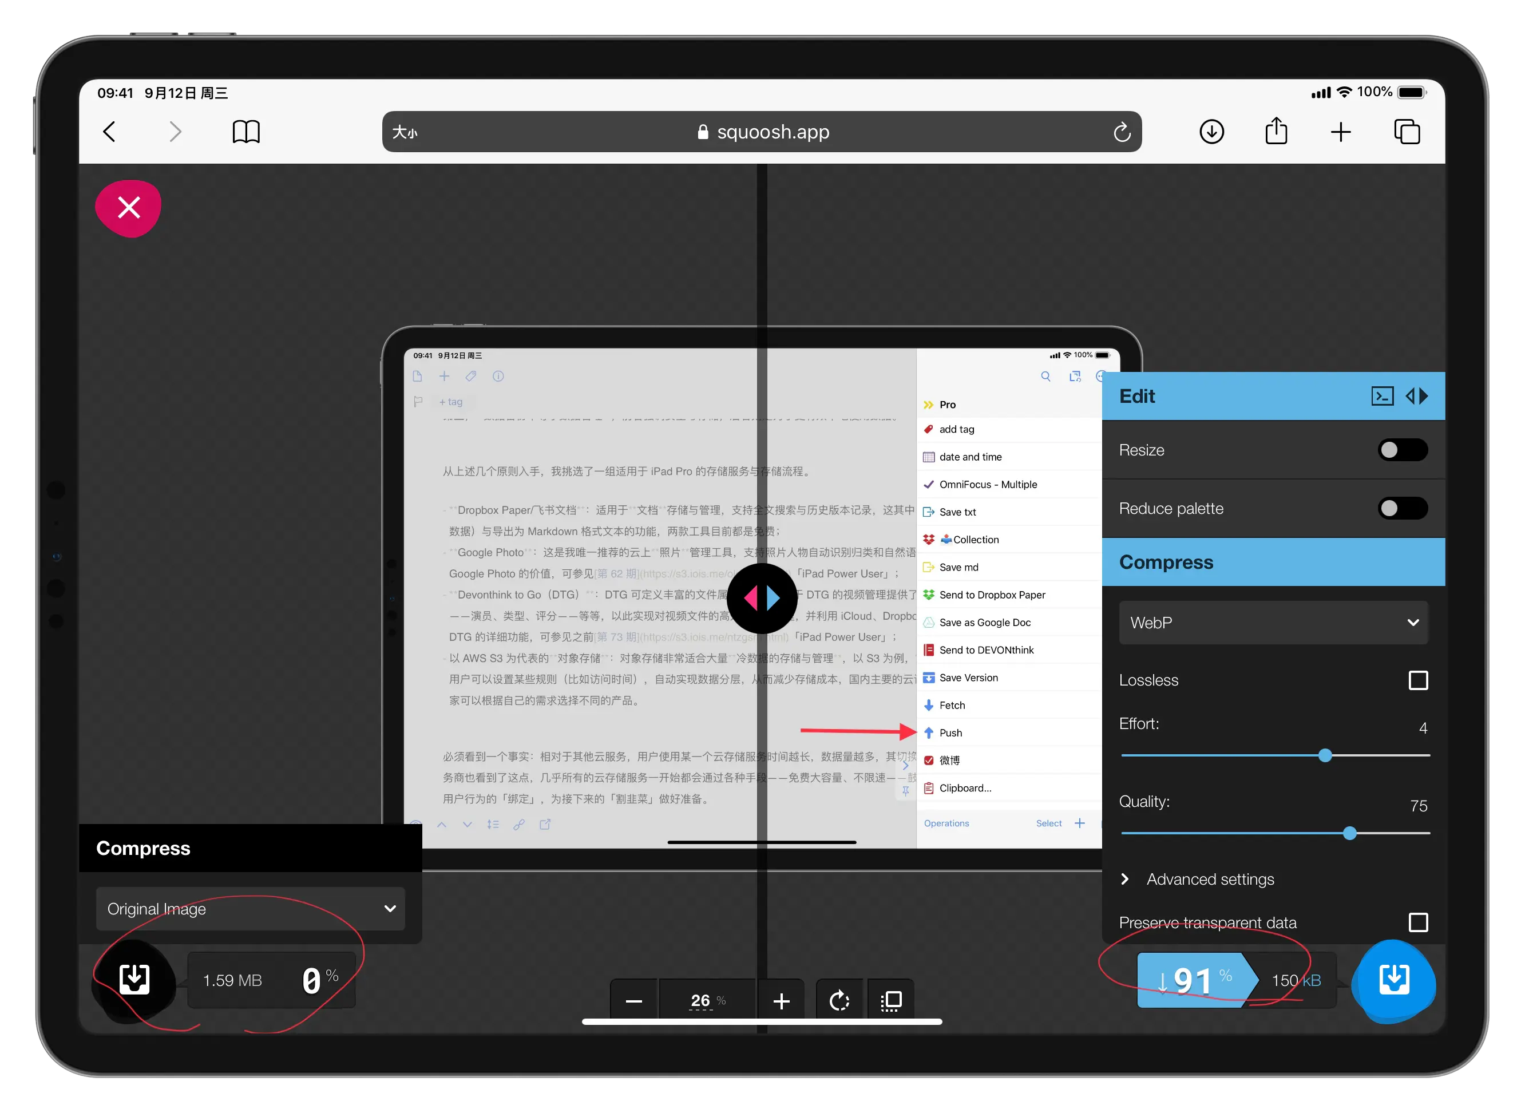Viewport: 1525px width, 1113px height.
Task: Zoom out with minus button
Action: (634, 1001)
